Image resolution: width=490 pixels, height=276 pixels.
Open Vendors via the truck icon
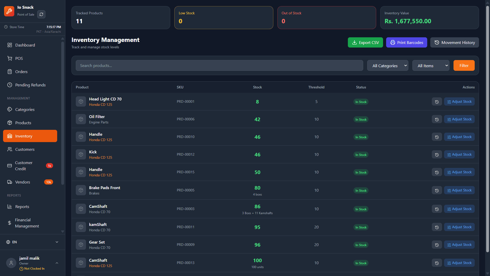(x=10, y=182)
